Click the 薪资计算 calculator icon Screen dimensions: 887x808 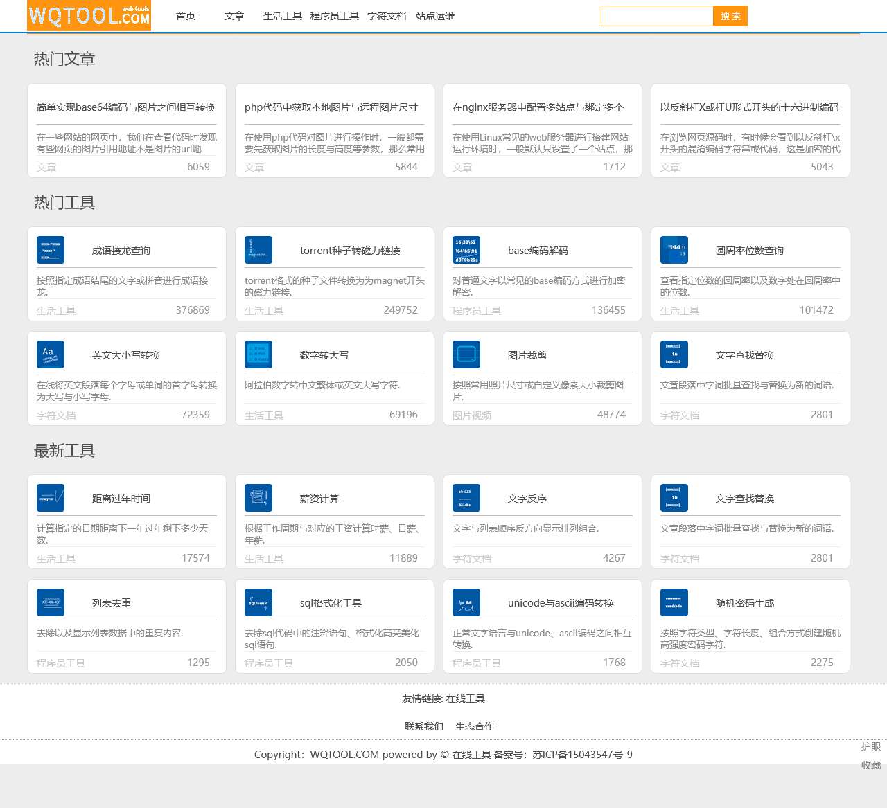click(258, 498)
